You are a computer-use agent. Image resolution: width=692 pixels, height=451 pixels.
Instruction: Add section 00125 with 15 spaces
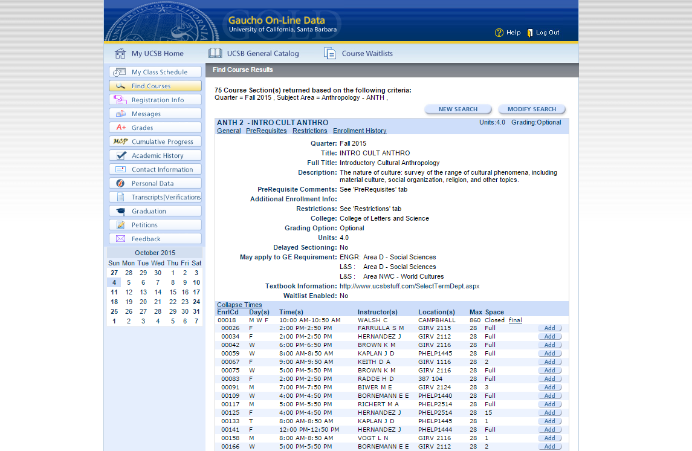pyautogui.click(x=550, y=412)
